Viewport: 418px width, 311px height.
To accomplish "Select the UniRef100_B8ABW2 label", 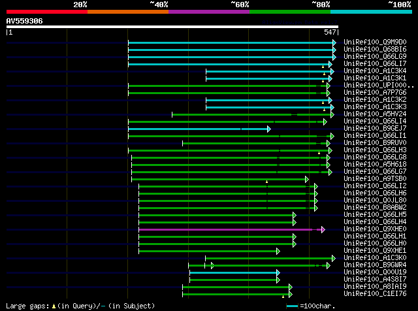I will [x=375, y=208].
